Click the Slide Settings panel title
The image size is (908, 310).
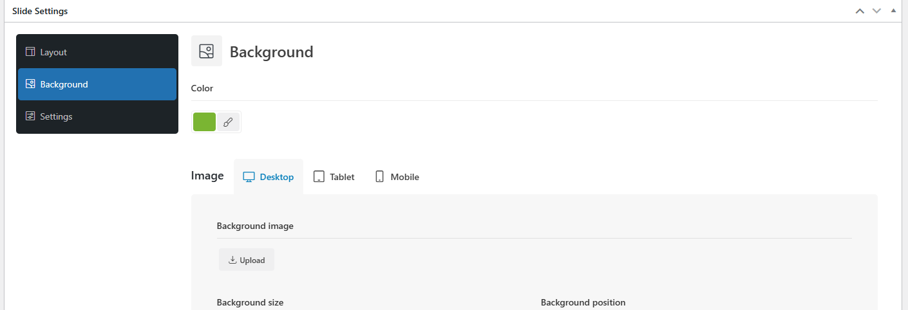tap(40, 11)
